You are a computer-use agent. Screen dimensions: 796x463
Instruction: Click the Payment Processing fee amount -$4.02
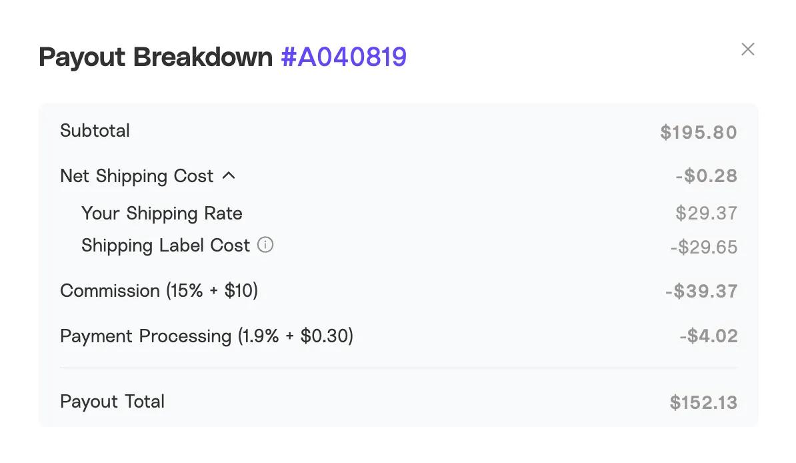click(708, 336)
